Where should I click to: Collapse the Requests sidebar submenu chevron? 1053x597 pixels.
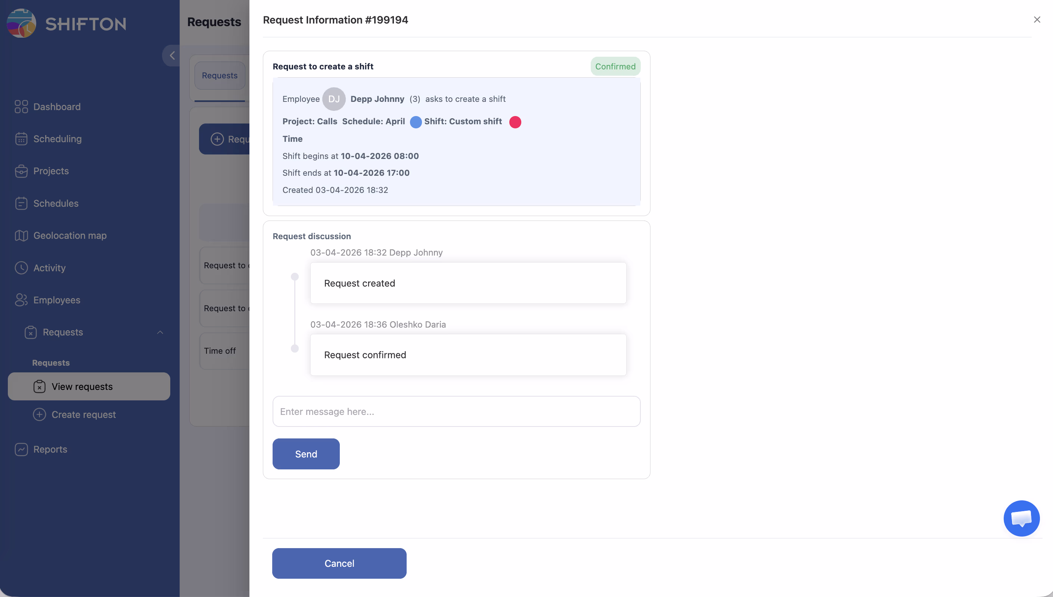pos(160,332)
